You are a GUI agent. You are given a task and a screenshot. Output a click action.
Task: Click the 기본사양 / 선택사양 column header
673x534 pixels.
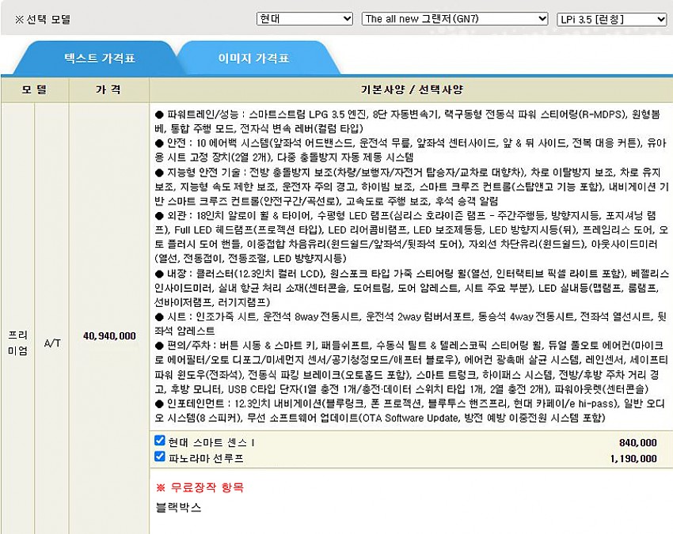[x=411, y=89]
